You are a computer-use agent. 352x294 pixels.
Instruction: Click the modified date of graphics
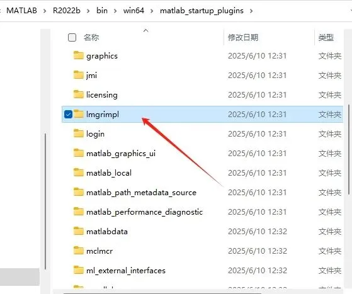pos(258,55)
